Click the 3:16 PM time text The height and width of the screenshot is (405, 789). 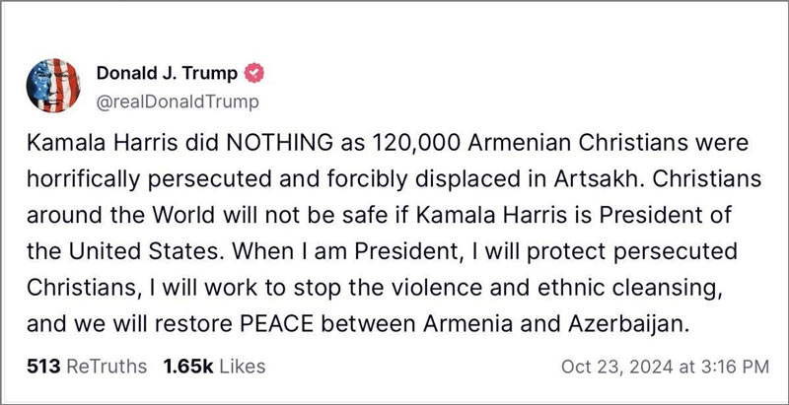(x=737, y=367)
